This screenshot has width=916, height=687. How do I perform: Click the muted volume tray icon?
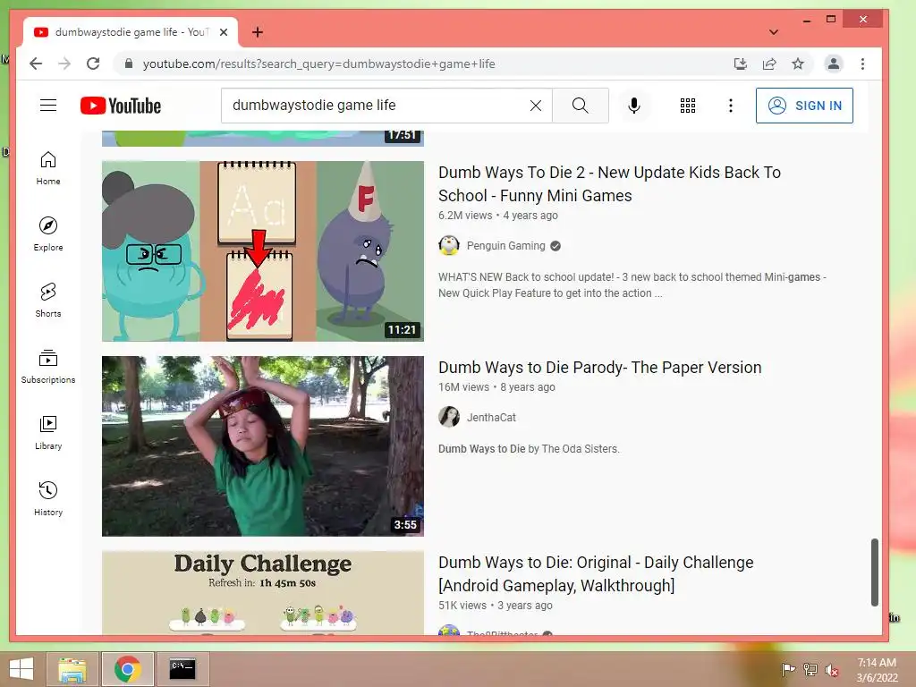click(832, 670)
